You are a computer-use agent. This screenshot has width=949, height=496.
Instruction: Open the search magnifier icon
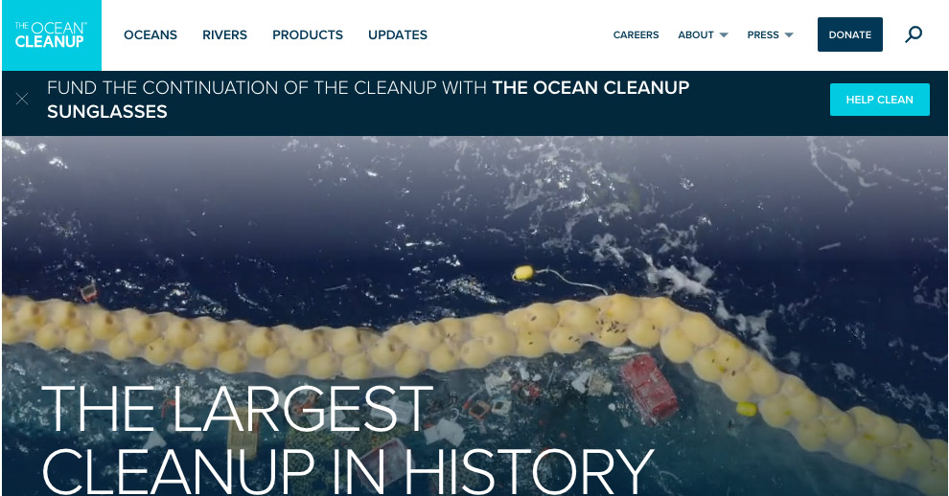tap(914, 34)
